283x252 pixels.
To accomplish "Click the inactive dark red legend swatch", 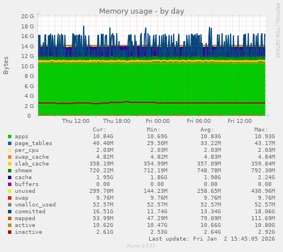I will coord(10,232).
